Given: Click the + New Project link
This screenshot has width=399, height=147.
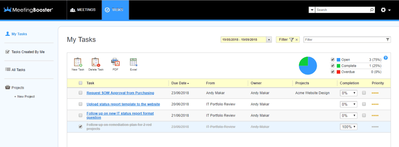Looking at the screenshot, I should click(x=24, y=97).
